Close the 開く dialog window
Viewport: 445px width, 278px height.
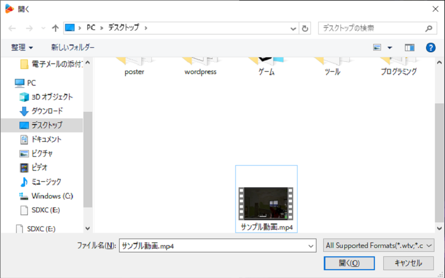(x=436, y=9)
